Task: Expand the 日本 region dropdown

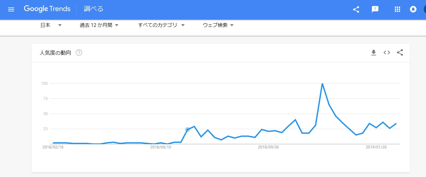Action: click(x=51, y=25)
